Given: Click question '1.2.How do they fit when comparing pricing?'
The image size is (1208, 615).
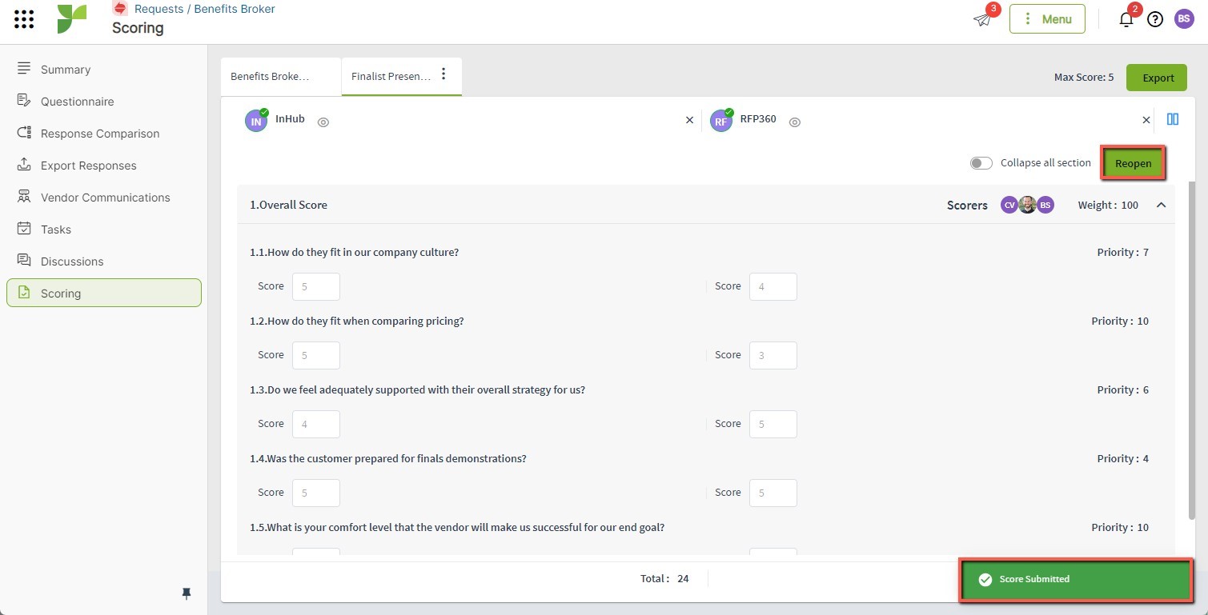Looking at the screenshot, I should tap(357, 321).
